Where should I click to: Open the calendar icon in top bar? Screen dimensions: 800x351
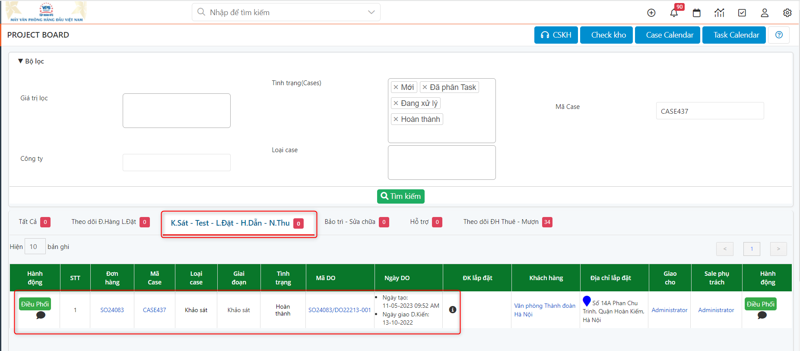tap(697, 13)
